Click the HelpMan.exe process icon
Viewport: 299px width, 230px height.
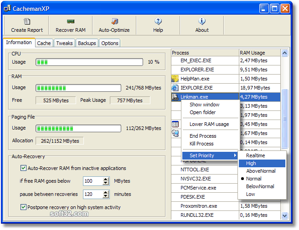coord(175,79)
